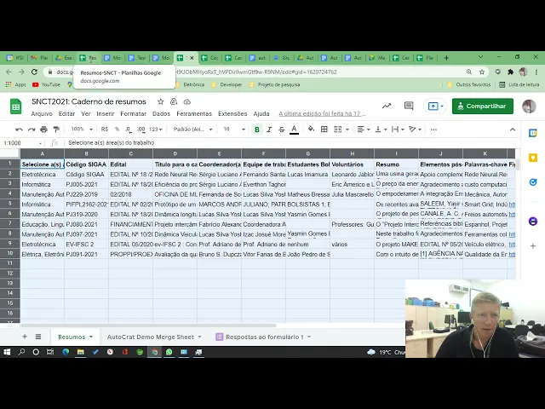
Task: Open the Extensões menu
Action: (x=232, y=113)
